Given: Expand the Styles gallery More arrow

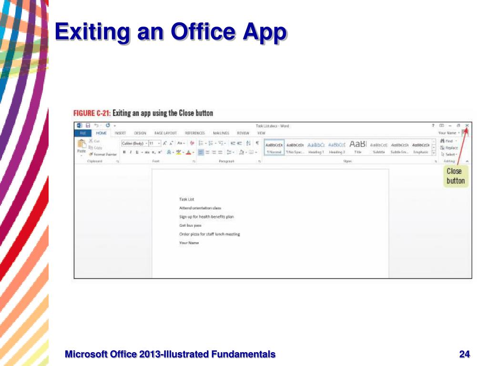Looking at the screenshot, I should click(x=434, y=153).
